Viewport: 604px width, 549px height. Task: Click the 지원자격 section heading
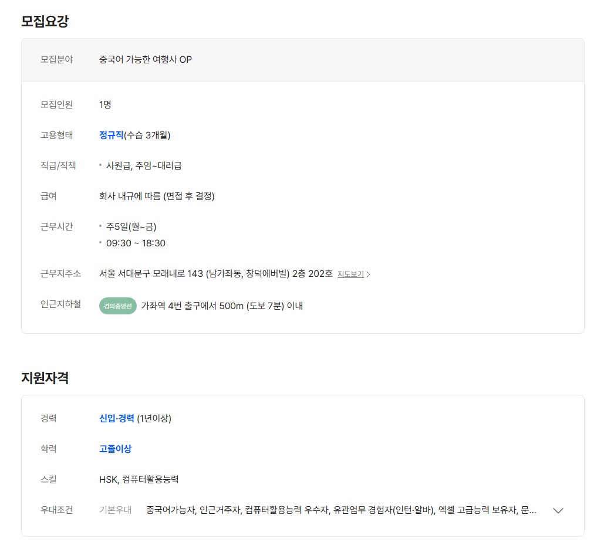click(x=45, y=378)
